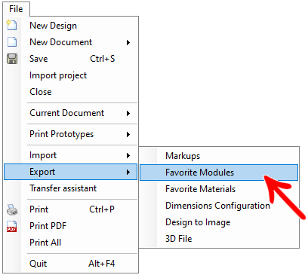The height and width of the screenshot is (278, 308).
Task: Click the printer icon beside Print
Action: [12, 209]
